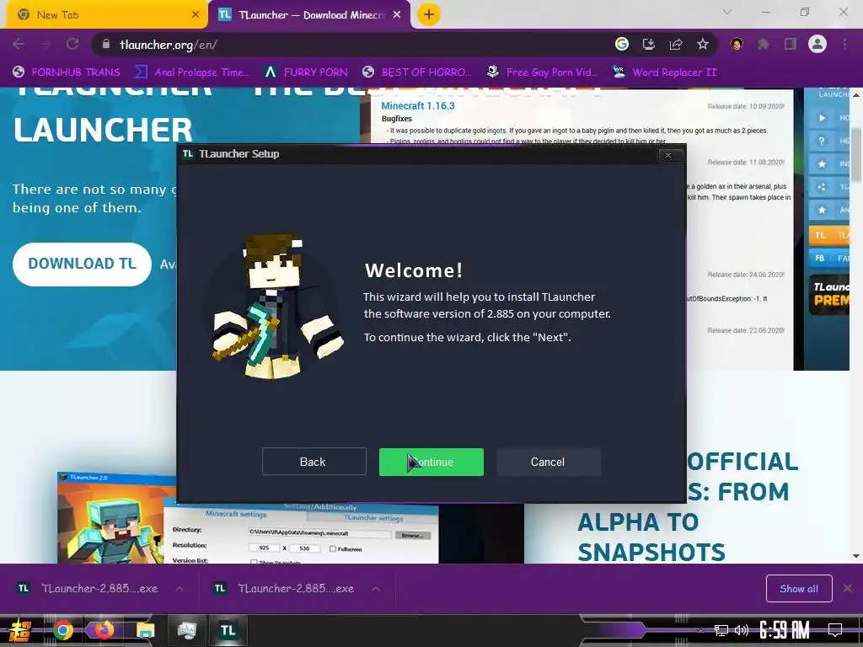
Task: Close the New Tab browser tab
Action: [x=196, y=15]
